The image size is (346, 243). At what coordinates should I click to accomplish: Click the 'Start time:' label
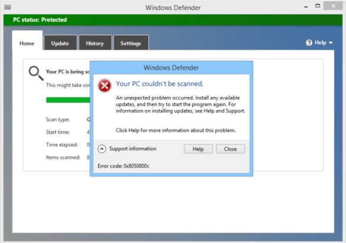tap(57, 132)
